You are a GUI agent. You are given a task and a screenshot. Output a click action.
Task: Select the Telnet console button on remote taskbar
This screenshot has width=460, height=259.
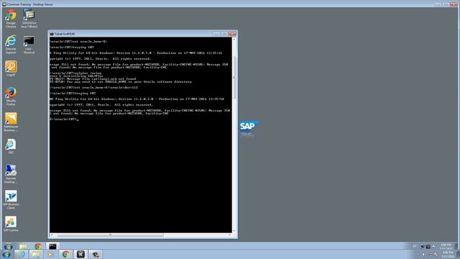(52, 246)
